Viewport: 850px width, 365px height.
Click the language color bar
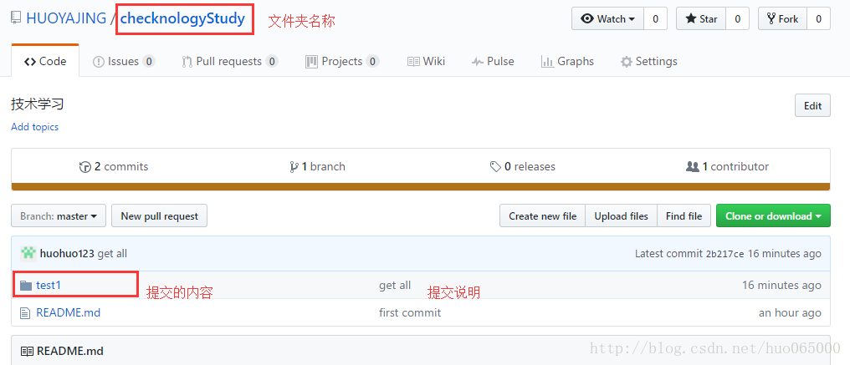point(421,187)
